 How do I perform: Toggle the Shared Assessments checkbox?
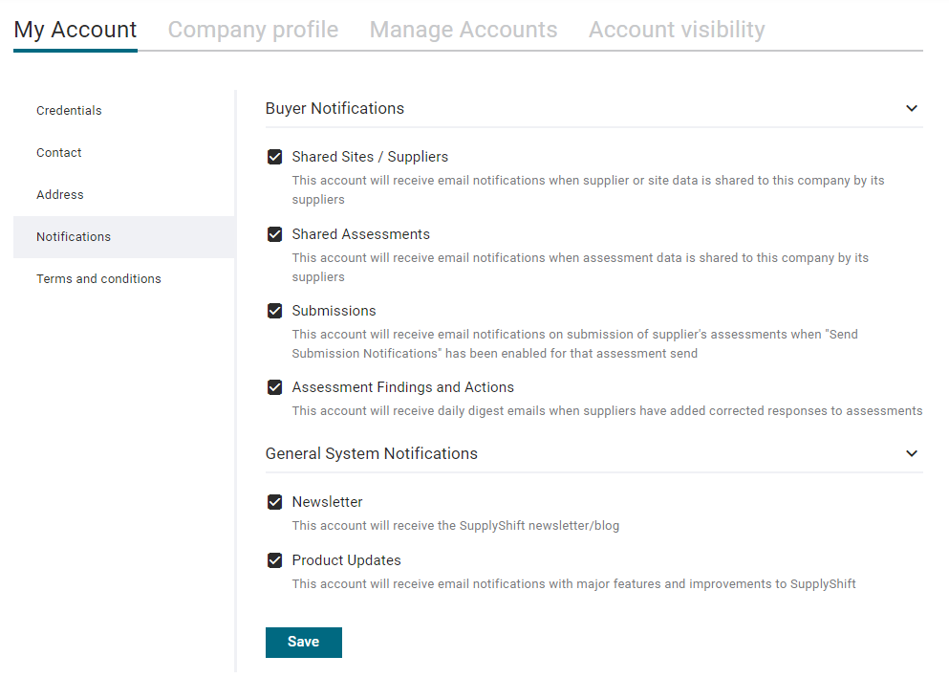coord(275,234)
